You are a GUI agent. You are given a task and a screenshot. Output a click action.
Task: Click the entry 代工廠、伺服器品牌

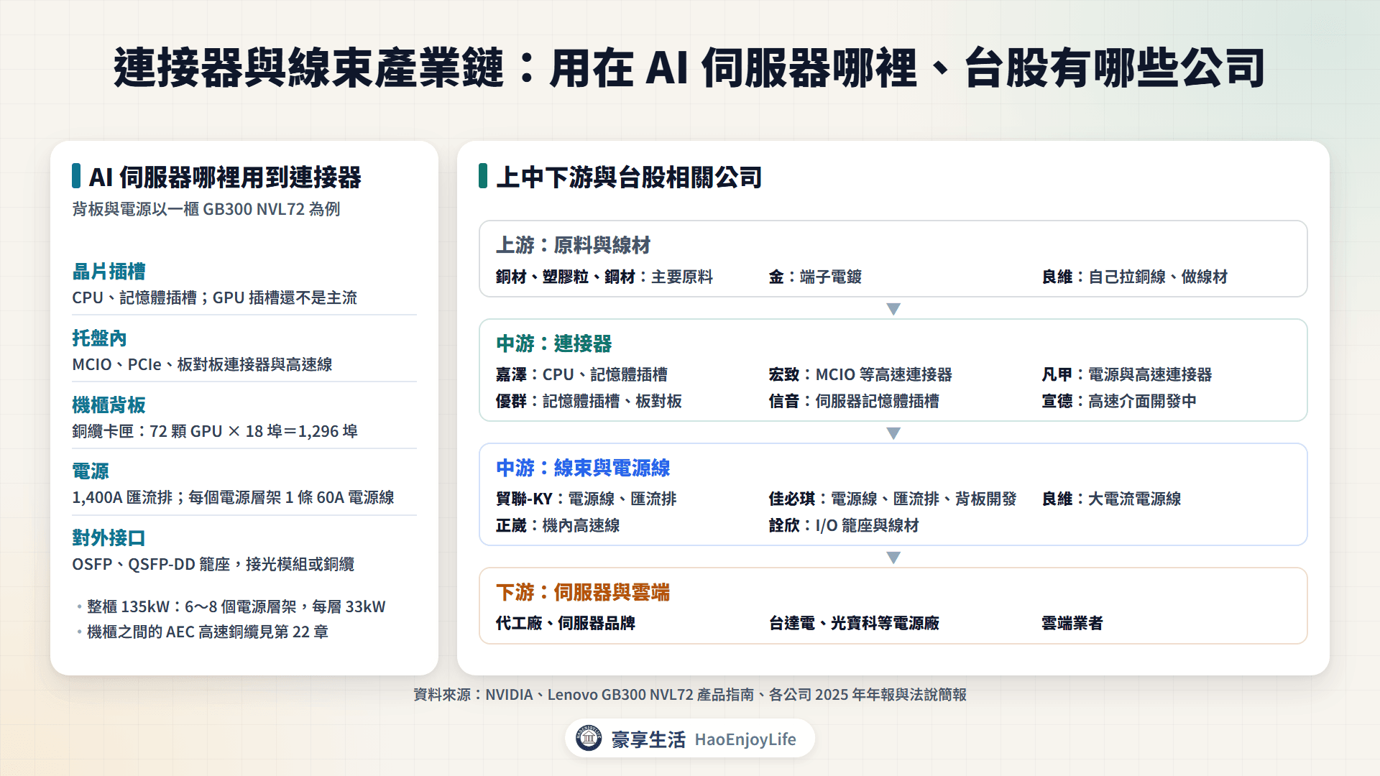pyautogui.click(x=566, y=623)
